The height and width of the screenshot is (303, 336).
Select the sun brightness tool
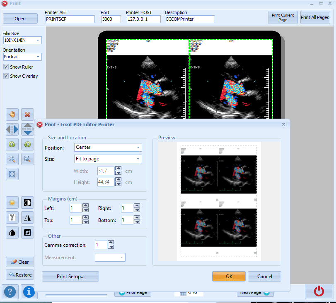point(12,203)
